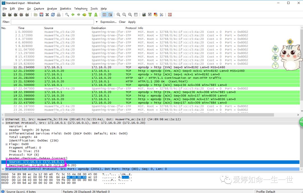Click Clear to reset the filter
This screenshot has width=303, height=193.
click(x=122, y=22)
